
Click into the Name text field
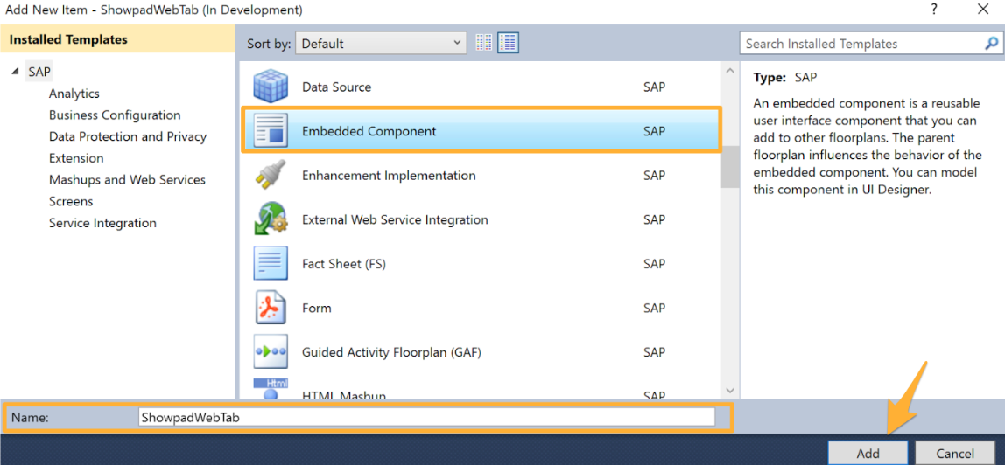426,418
